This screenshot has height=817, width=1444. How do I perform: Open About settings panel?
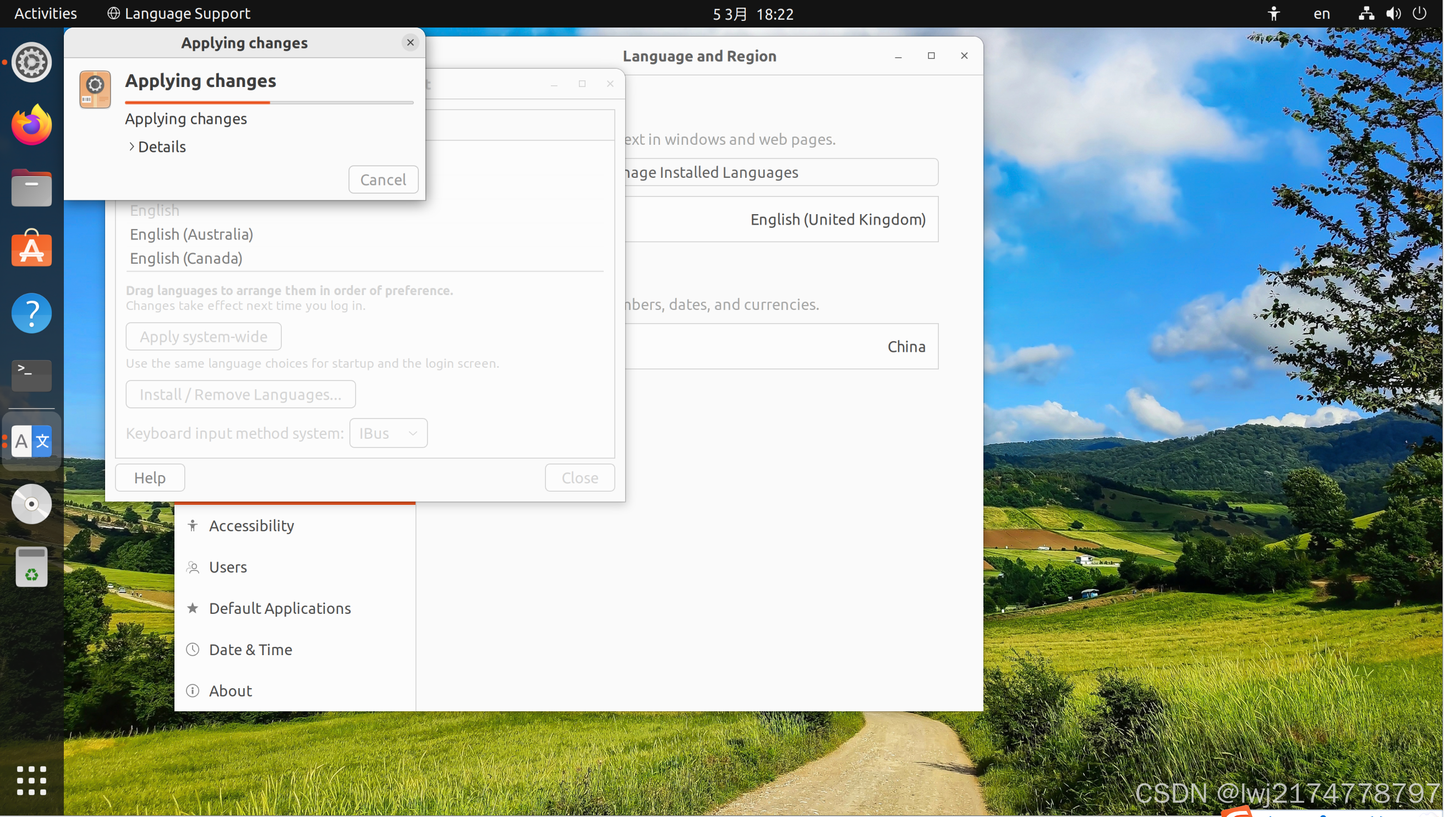295,691
